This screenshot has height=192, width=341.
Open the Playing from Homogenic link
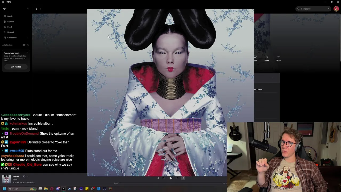coord(24,183)
